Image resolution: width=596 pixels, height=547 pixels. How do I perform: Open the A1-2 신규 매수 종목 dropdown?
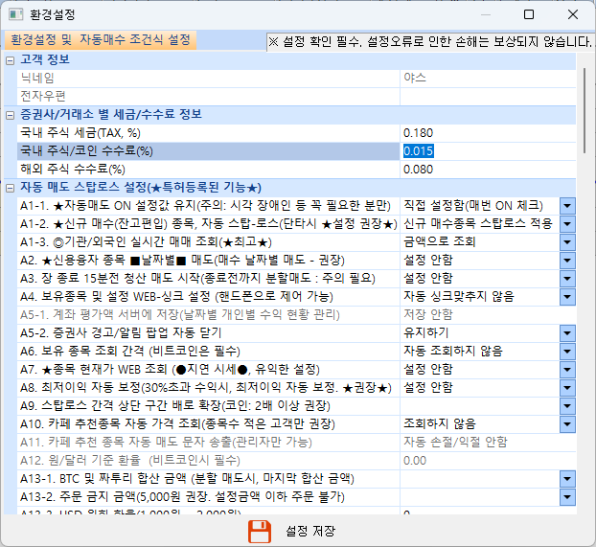pyautogui.click(x=566, y=223)
